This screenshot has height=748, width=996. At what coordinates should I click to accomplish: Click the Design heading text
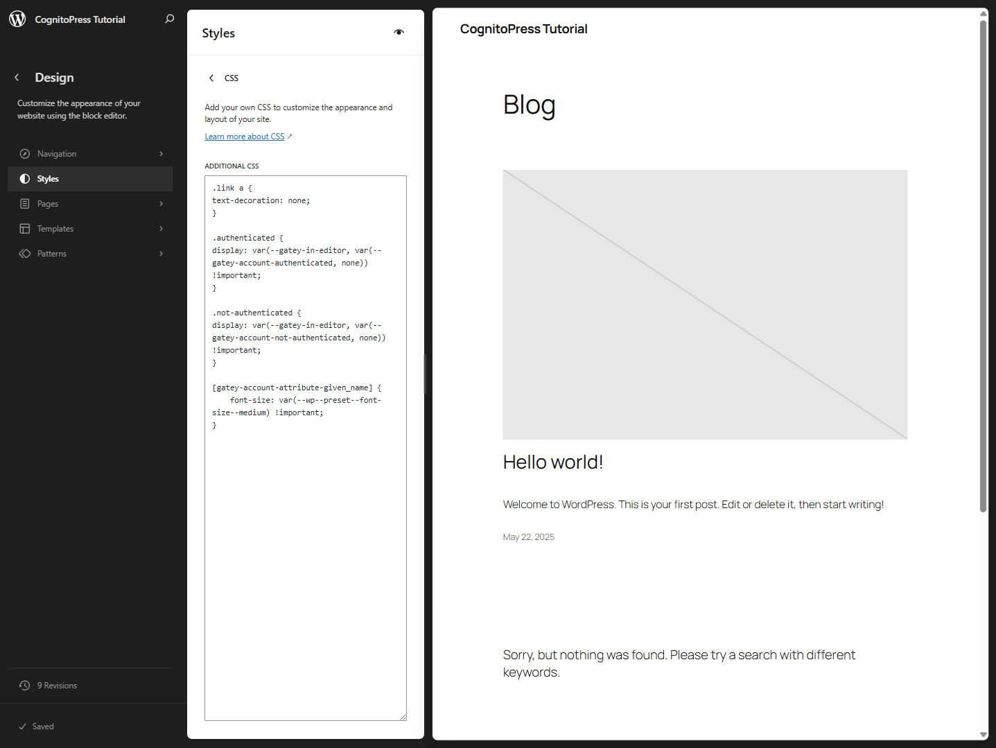pos(54,78)
